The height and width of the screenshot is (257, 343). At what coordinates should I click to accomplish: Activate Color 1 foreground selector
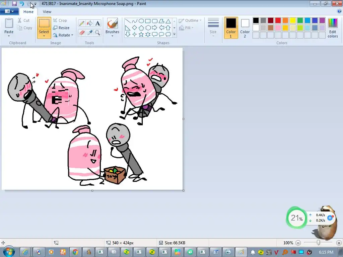[x=231, y=28]
